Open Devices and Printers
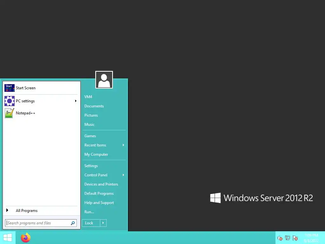The width and height of the screenshot is (325, 244). click(x=101, y=184)
